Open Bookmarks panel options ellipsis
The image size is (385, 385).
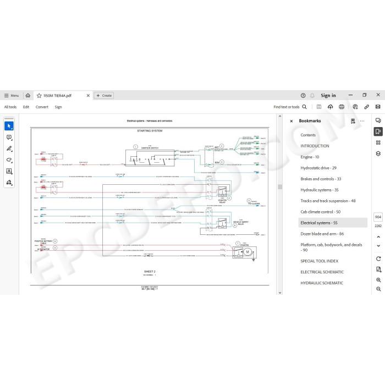pos(362,121)
